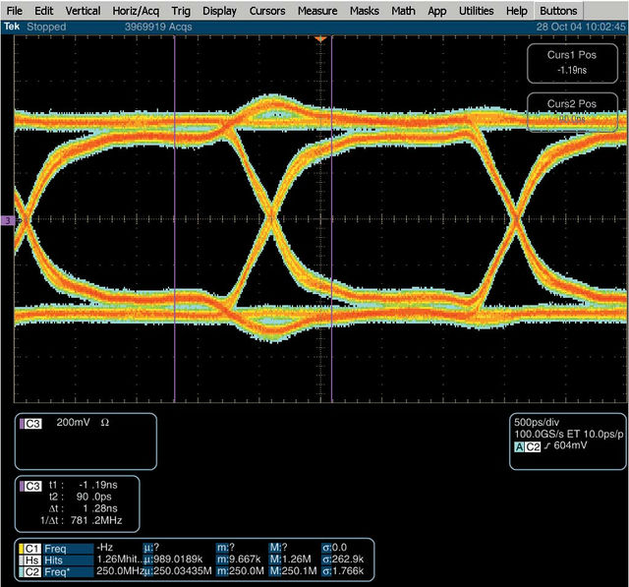Open the App menu
This screenshot has height=587, width=629.
tap(436, 11)
